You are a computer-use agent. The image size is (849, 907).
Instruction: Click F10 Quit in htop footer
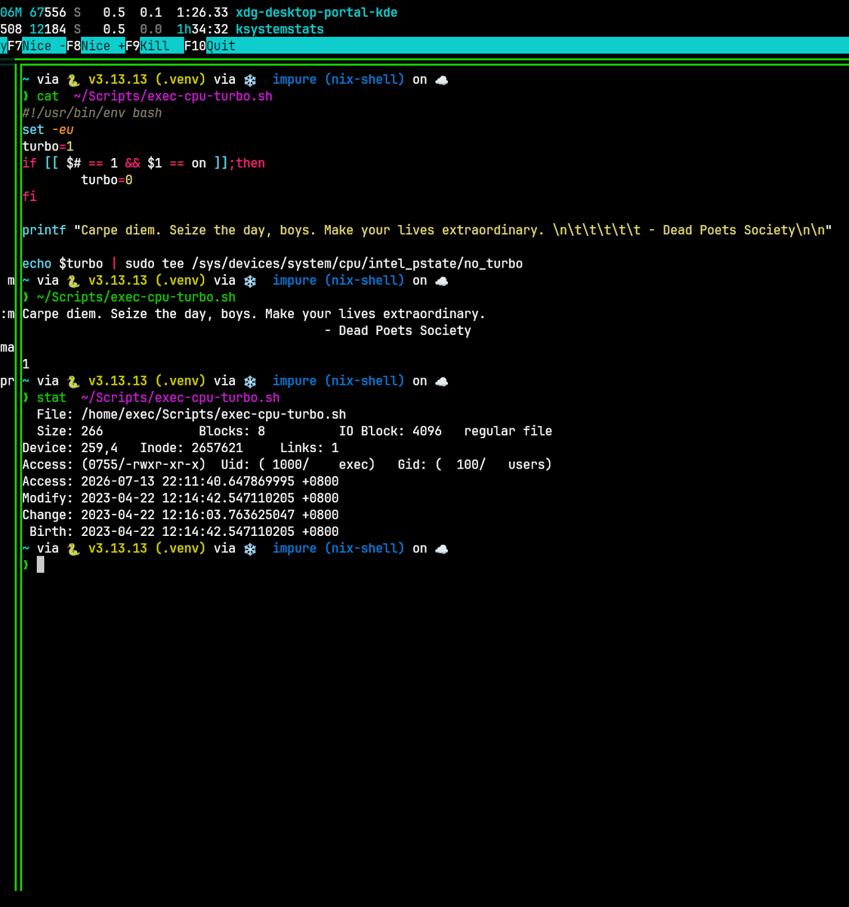point(210,46)
